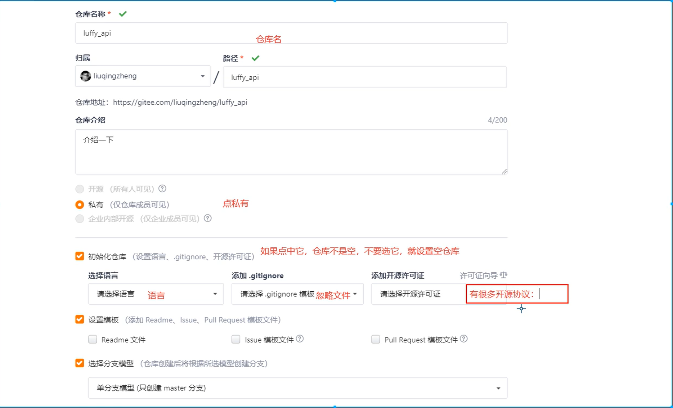Click the 归属 label
The image size is (673, 408).
[x=83, y=58]
